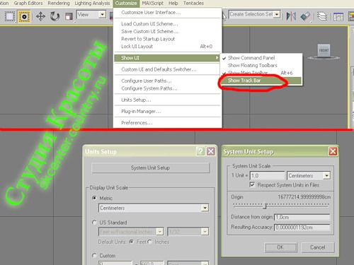Screen dimensions: 354x265
Task: Click the Distance from origin field
Action: [302, 217]
